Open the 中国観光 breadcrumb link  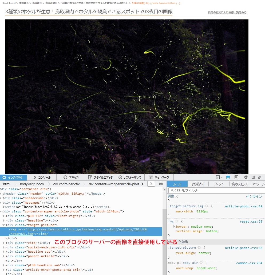pyautogui.click(x=24, y=3)
